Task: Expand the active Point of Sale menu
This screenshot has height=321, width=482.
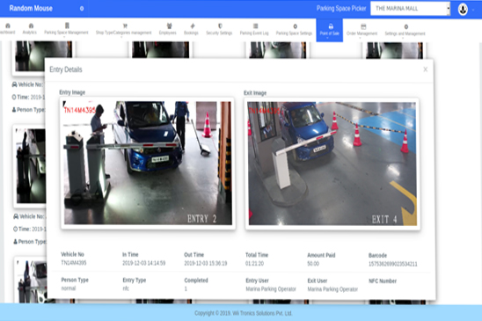Action: coord(330,30)
